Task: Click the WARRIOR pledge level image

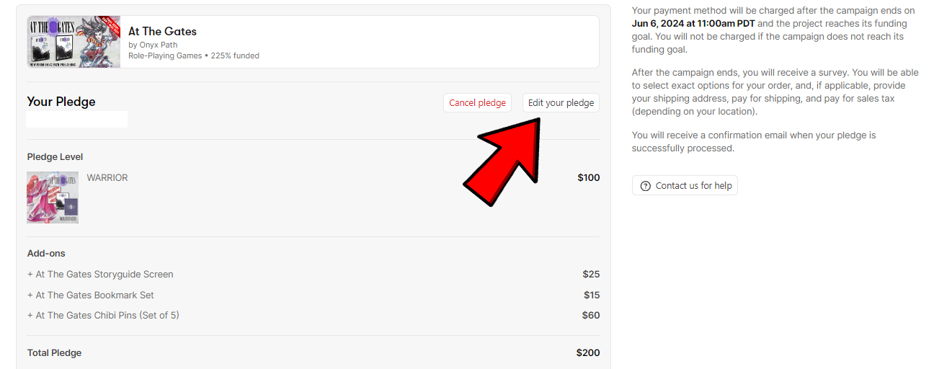Action: pos(53,197)
